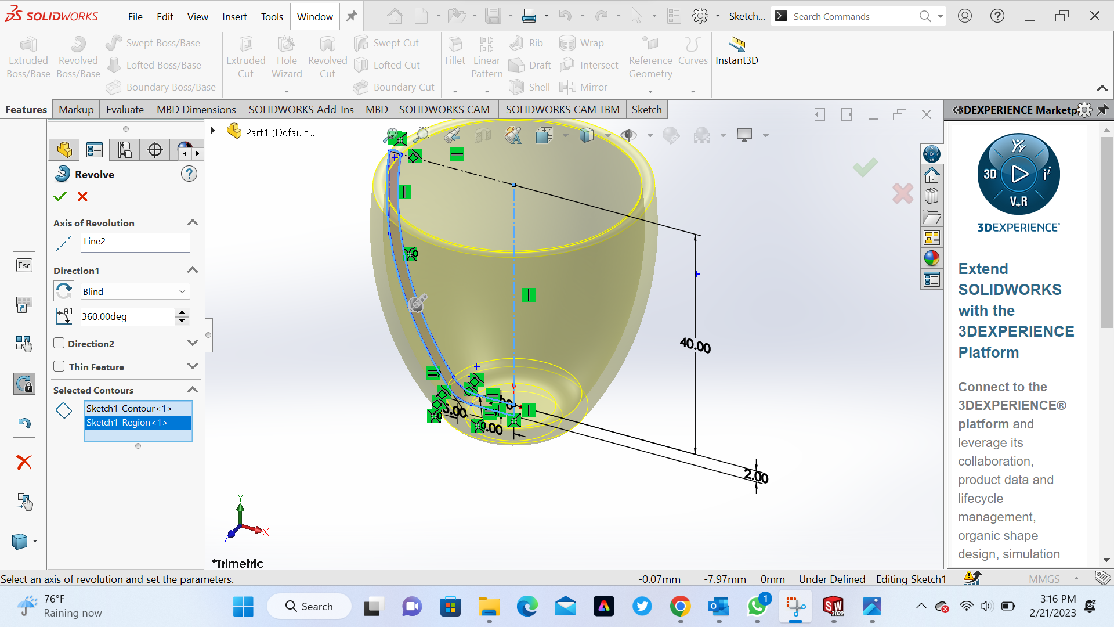1114x627 pixels.
Task: Open SOLIDWORKS 2022 icon in taskbar
Action: [x=833, y=607]
